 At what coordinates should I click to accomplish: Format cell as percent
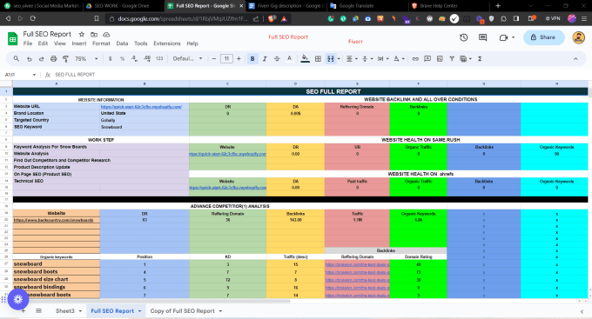click(122, 59)
